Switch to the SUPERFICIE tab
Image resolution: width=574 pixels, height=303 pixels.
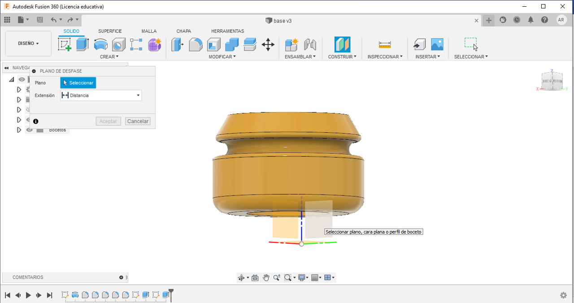110,31
